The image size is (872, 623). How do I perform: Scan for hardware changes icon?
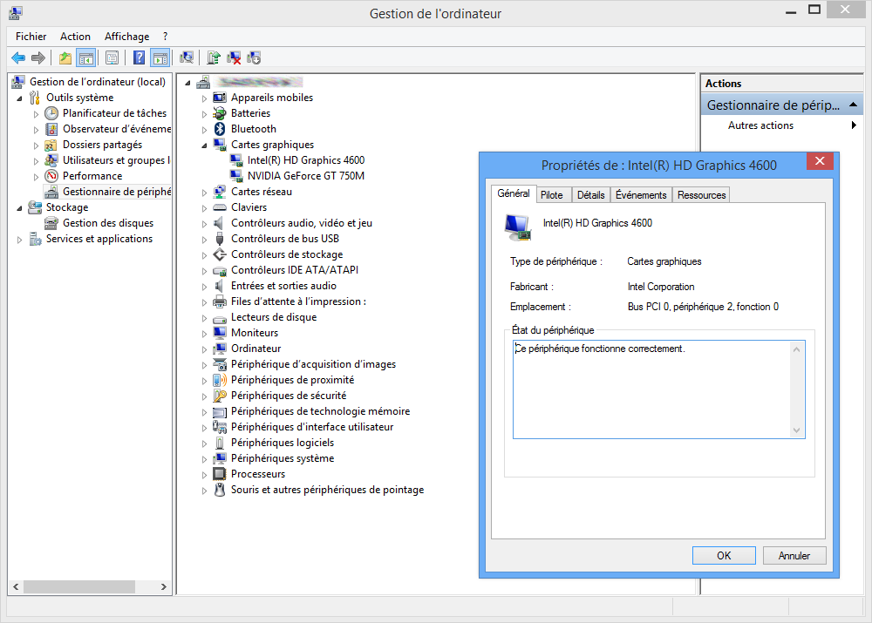click(x=187, y=58)
